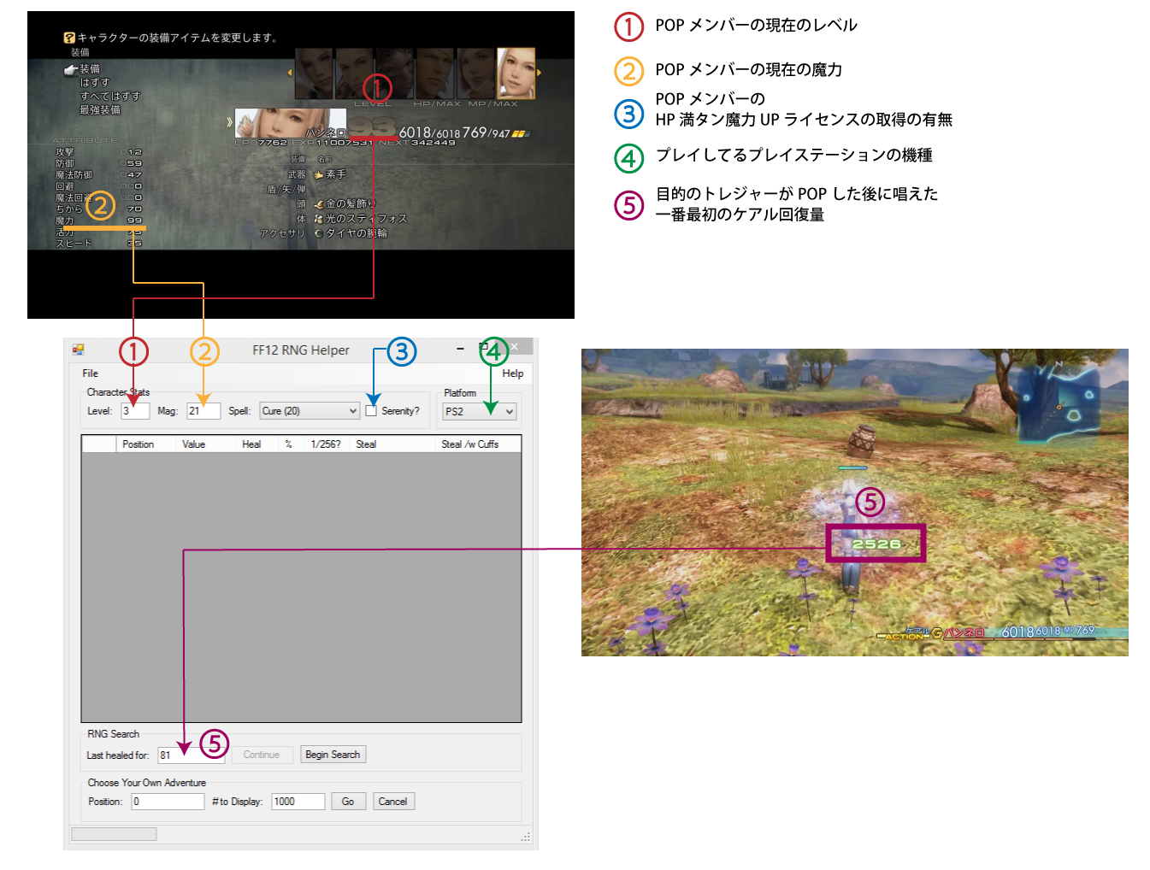Click the resize grip of RNG Helper
Screen dimensions: 1150x870
tap(526, 837)
